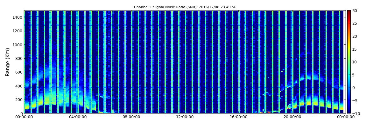The image size is (366, 129).
Task: Click the 1200 tick label on range axis
Action: (18, 31)
